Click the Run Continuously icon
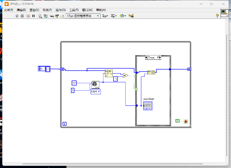The width and height of the screenshot is (231, 168). tap(22, 16)
